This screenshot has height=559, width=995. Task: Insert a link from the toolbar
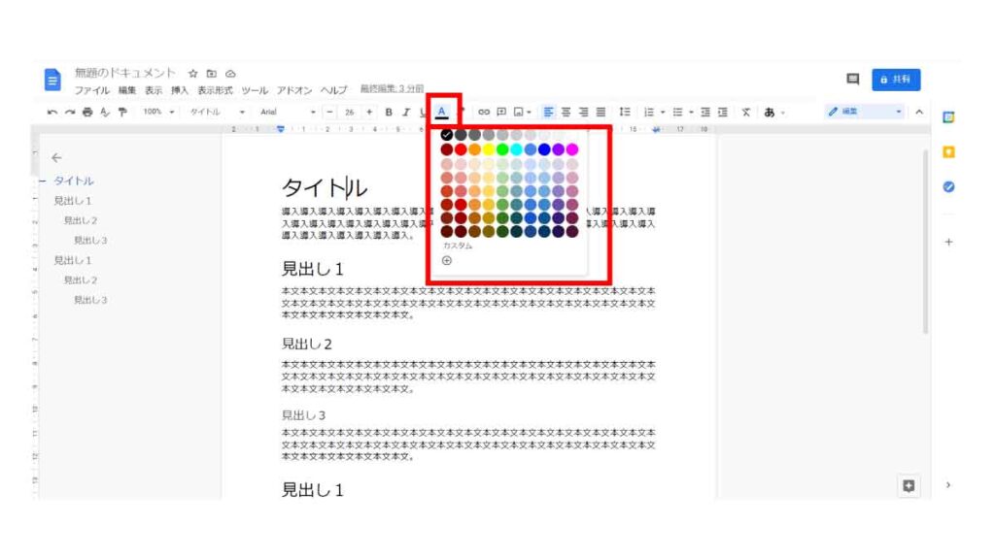point(484,113)
